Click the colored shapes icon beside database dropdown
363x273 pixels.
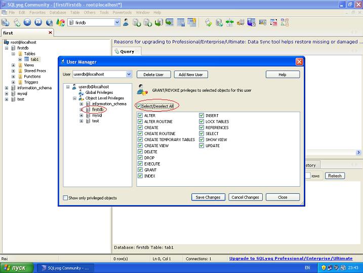point(60,22)
